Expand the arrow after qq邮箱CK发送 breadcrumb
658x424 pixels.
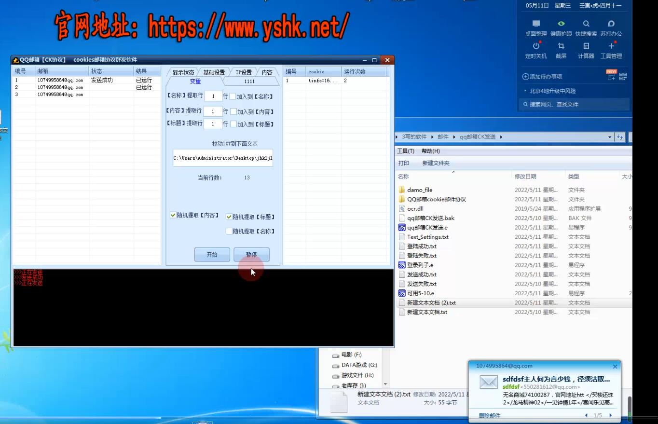click(501, 137)
